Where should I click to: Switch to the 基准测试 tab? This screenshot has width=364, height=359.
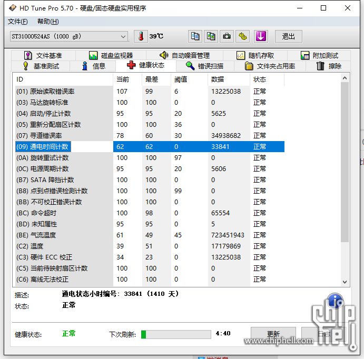[x=41, y=66]
